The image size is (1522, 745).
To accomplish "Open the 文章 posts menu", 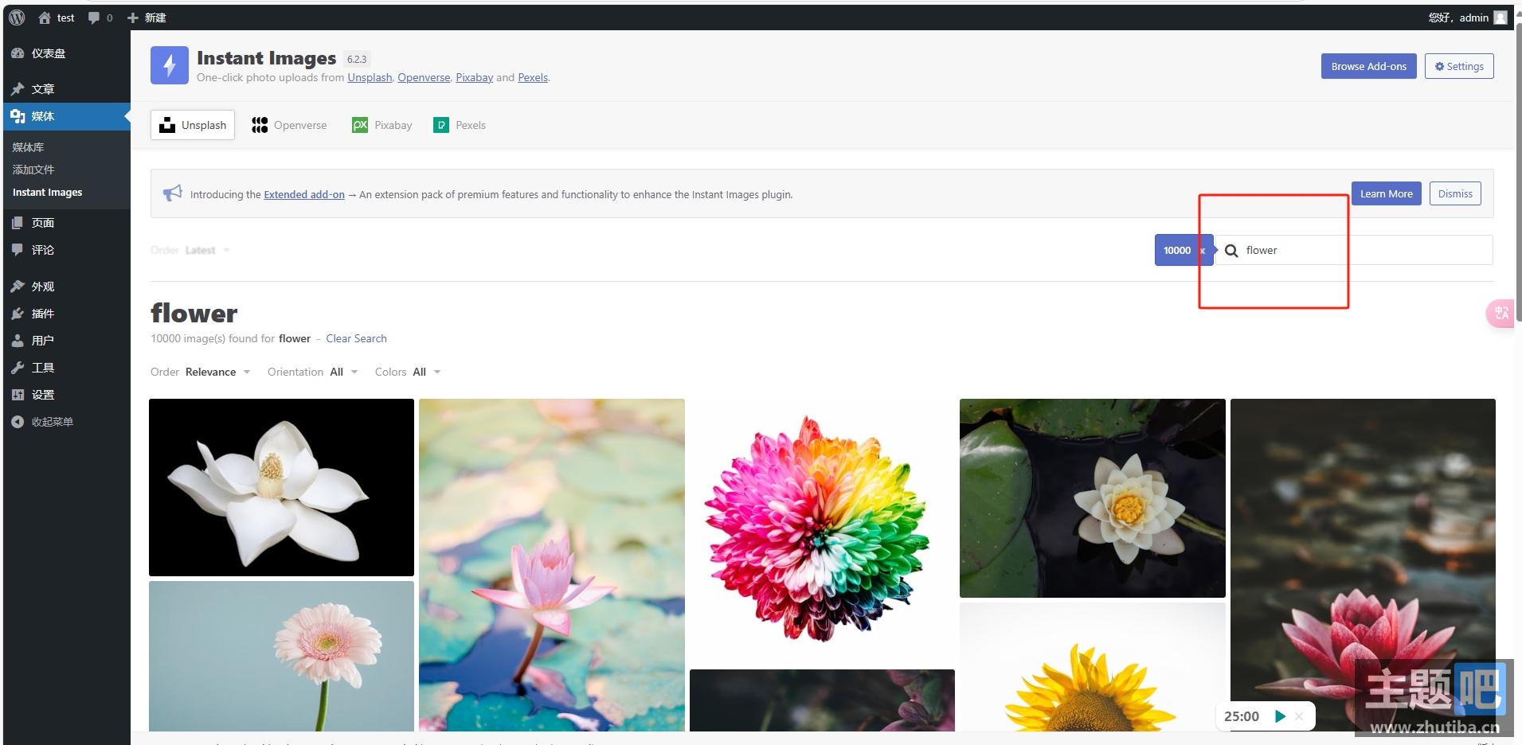I will tap(67, 89).
